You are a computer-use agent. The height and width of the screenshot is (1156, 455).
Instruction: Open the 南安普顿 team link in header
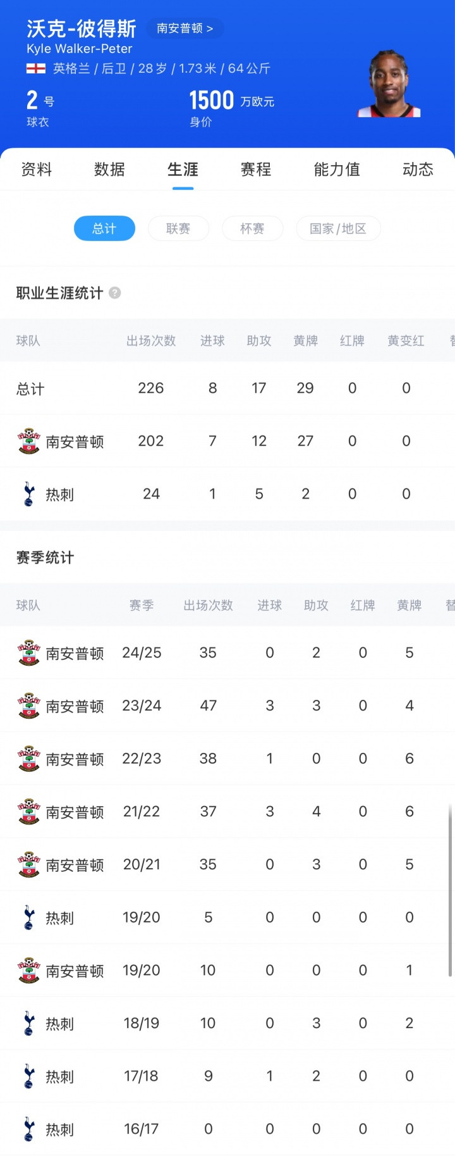coord(185,28)
